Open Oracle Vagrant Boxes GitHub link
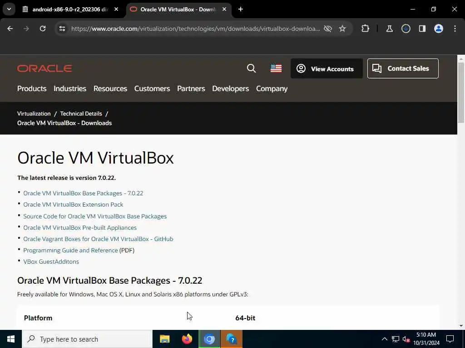 click(98, 239)
